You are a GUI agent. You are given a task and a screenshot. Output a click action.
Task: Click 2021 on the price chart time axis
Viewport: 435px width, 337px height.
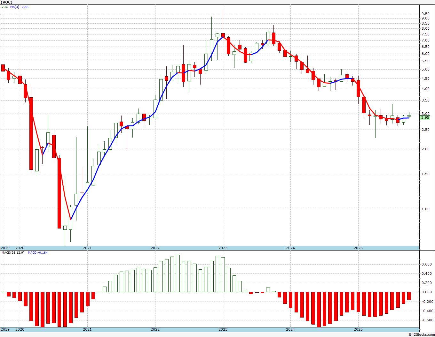point(87,248)
